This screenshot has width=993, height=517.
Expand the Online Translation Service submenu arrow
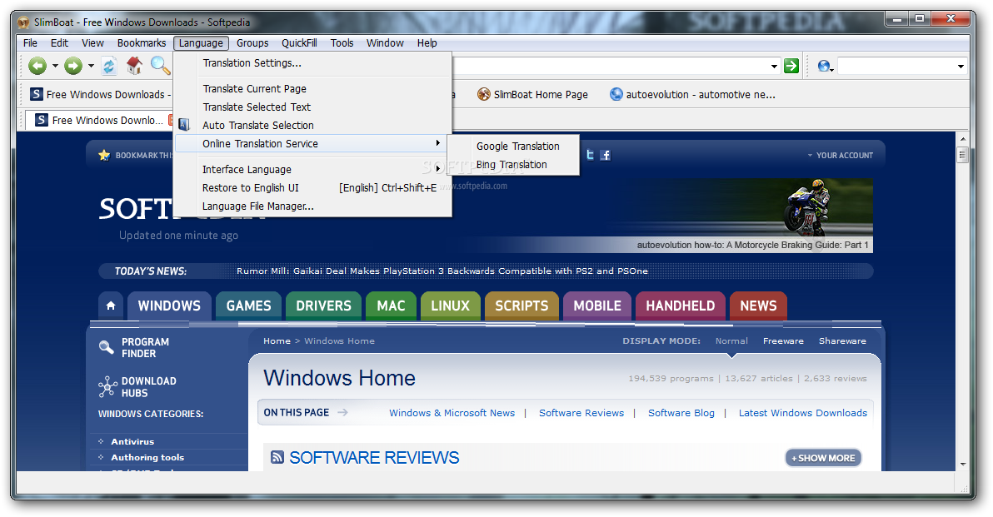pyautogui.click(x=437, y=143)
